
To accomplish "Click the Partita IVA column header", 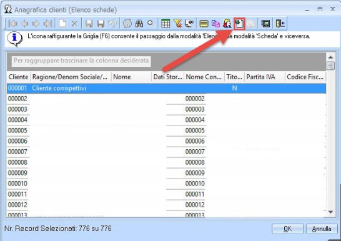I will coord(265,77).
